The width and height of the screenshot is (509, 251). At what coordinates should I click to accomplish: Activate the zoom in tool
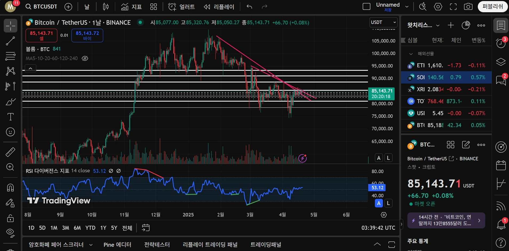pyautogui.click(x=10, y=167)
